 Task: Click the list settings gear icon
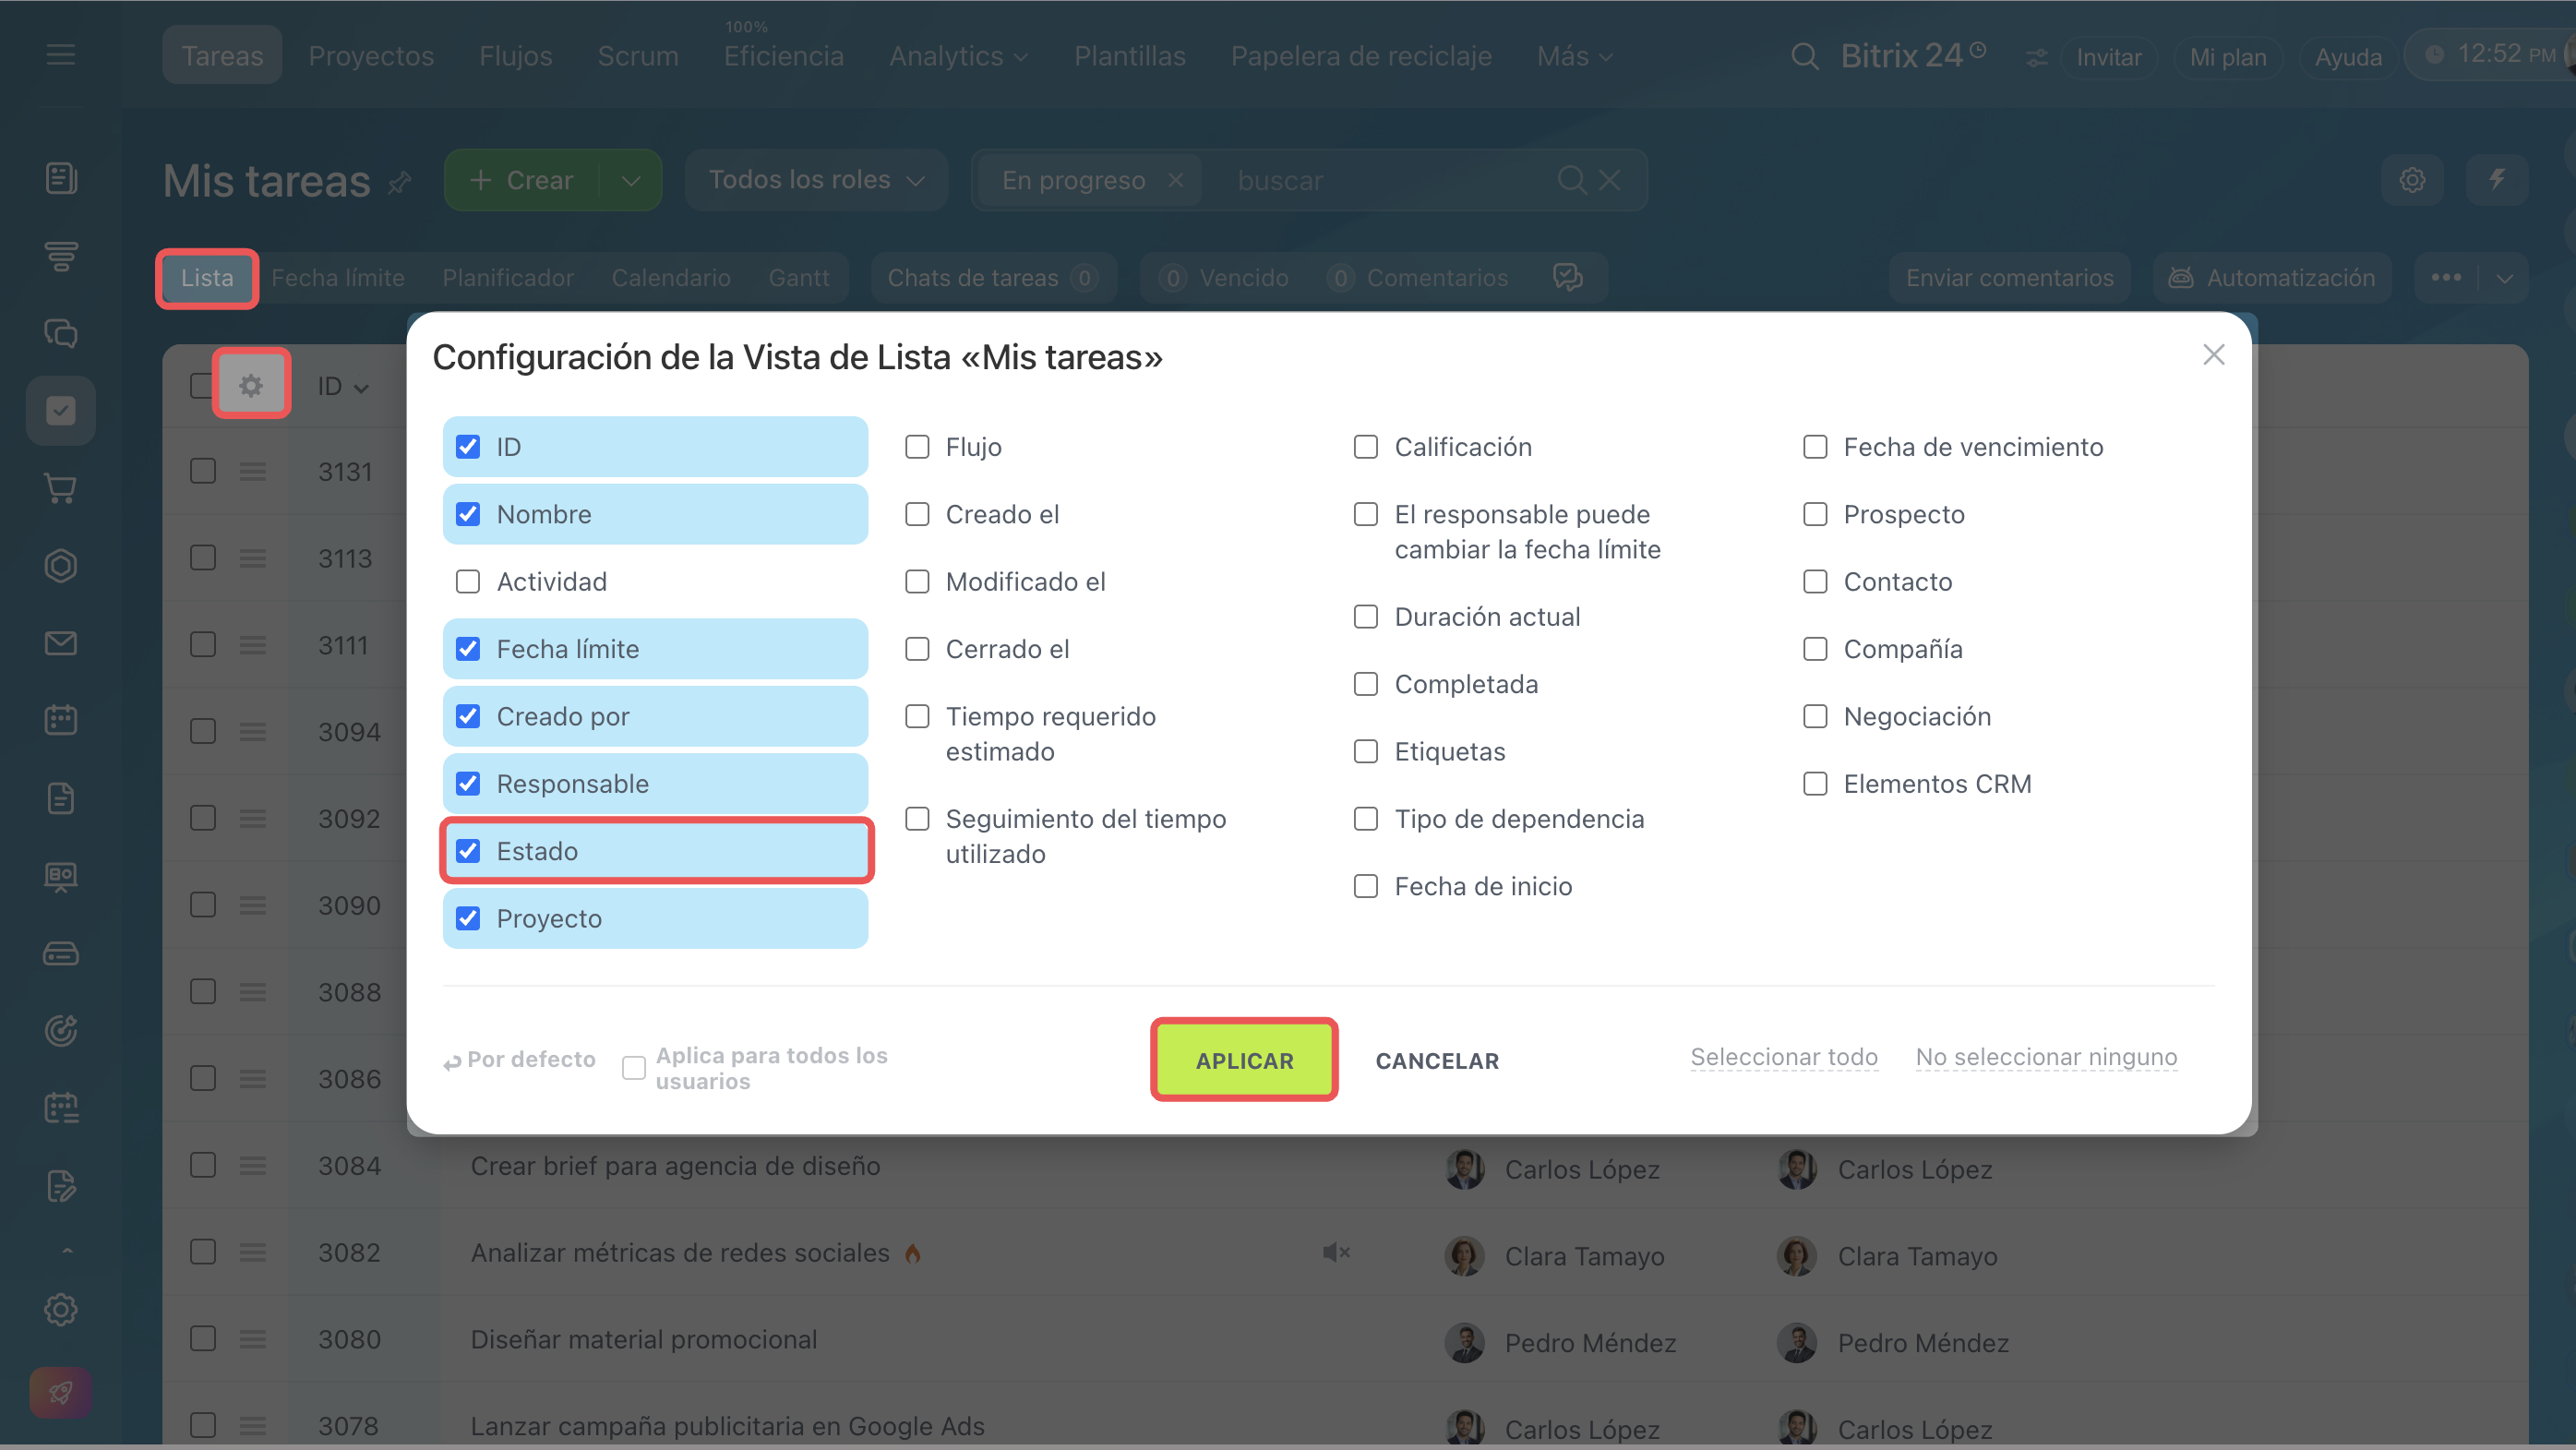point(251,385)
